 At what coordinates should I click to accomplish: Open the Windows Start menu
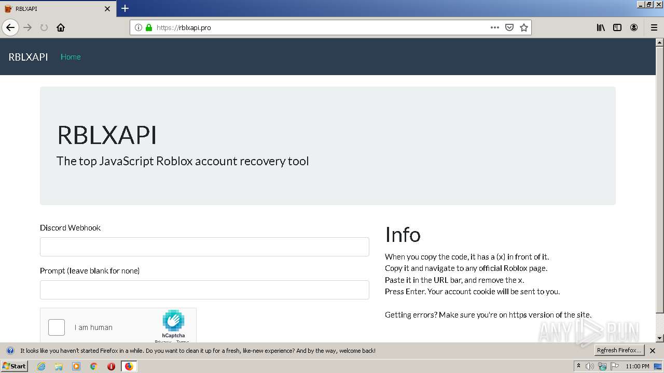tap(15, 366)
